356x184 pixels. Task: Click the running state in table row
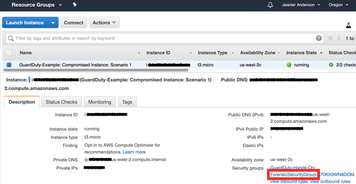[301, 65]
